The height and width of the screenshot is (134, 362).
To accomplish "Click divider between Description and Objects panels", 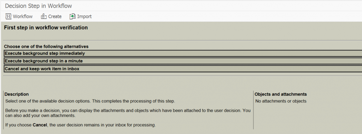I will point(253,110).
